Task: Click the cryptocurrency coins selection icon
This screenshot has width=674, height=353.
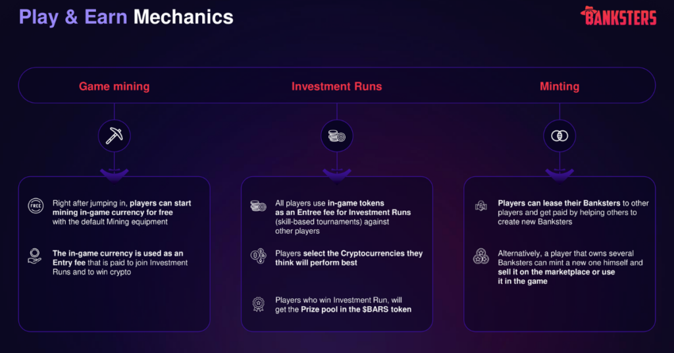Action: 258,256
